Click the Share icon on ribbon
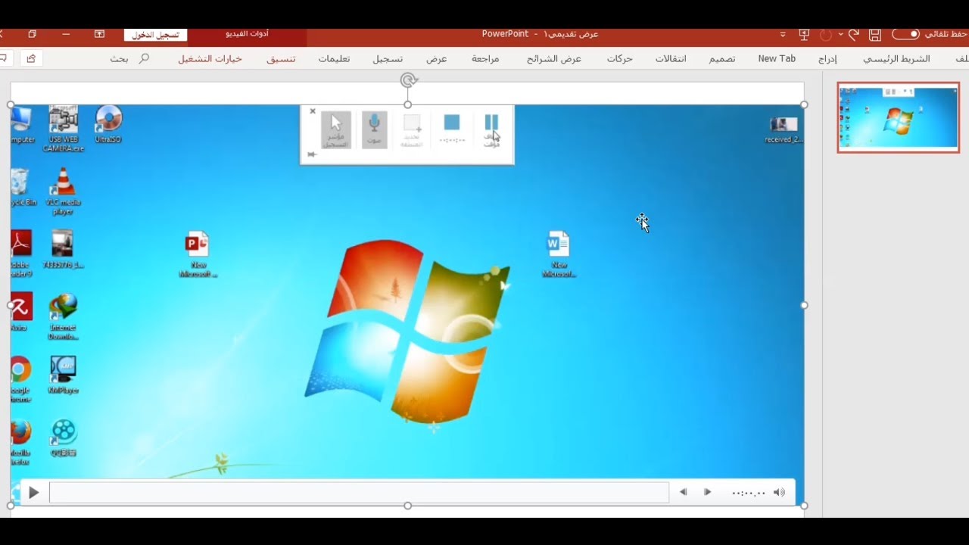This screenshot has width=969, height=545. 31,58
